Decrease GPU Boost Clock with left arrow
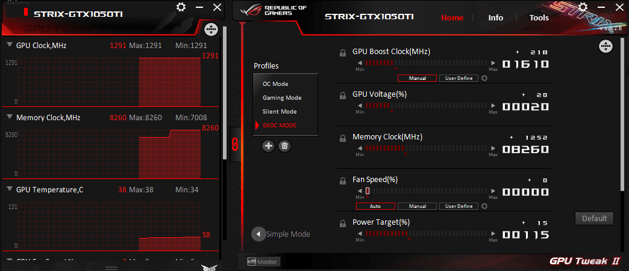The image size is (629, 271). (360, 63)
